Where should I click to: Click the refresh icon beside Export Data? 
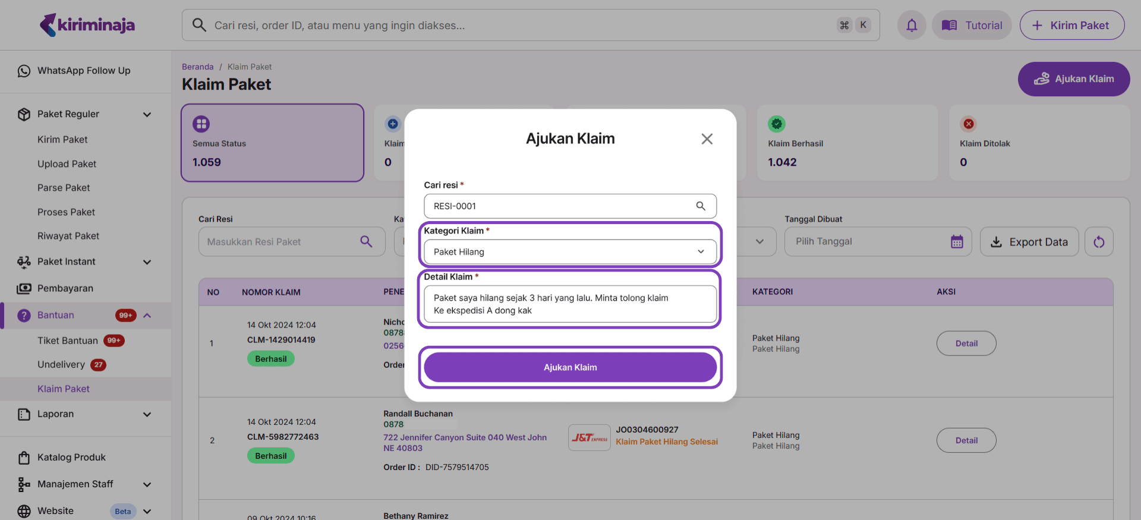click(1099, 242)
